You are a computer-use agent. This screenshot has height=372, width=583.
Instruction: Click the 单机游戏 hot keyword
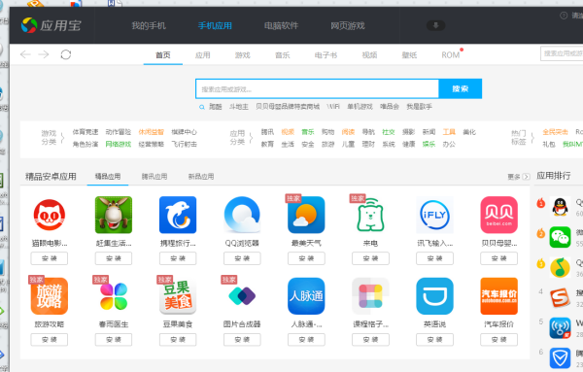tap(360, 107)
